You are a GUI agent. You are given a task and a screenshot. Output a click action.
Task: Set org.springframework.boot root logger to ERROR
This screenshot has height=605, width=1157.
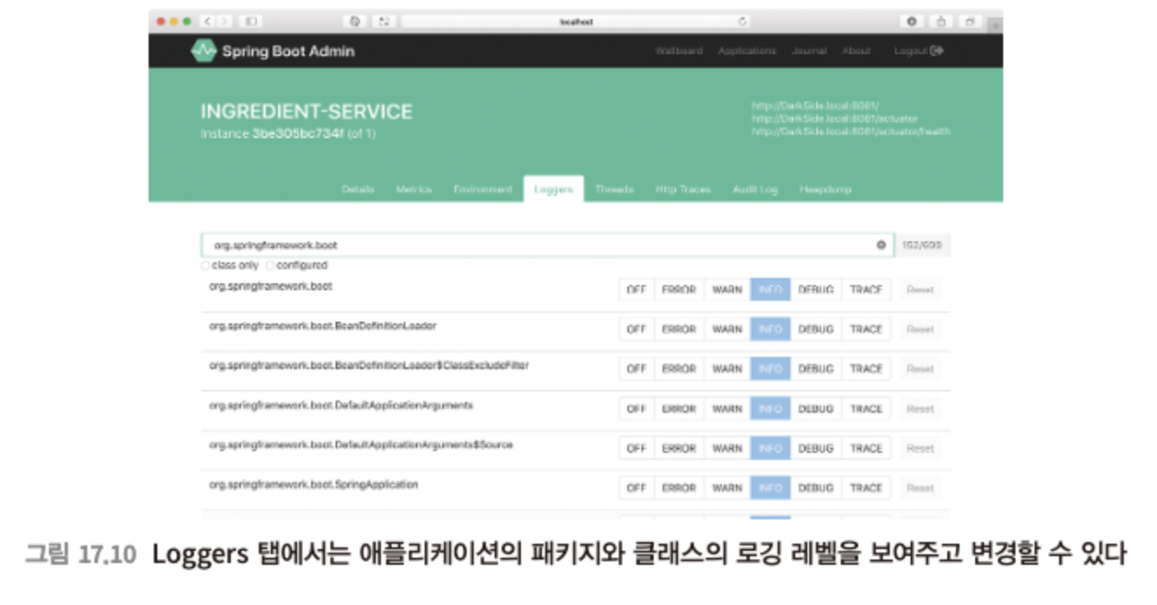pyautogui.click(x=679, y=289)
